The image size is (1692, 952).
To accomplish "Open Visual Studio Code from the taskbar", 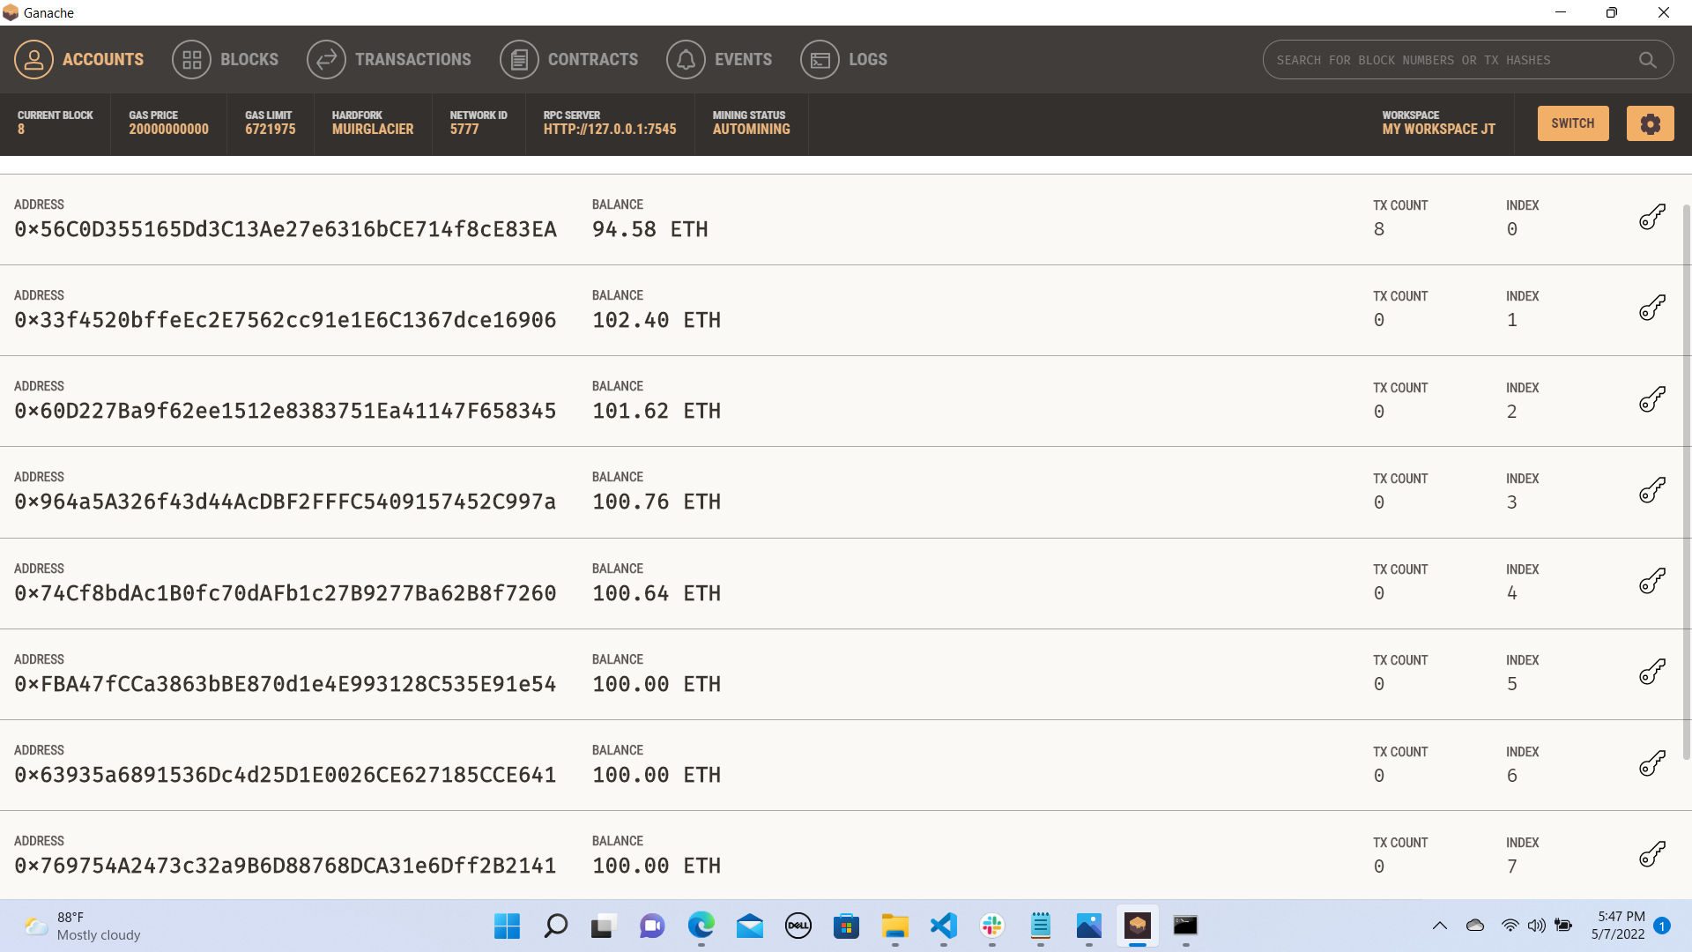I will tap(943, 927).
